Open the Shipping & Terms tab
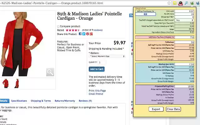200x125 pixels. tap(41, 101)
